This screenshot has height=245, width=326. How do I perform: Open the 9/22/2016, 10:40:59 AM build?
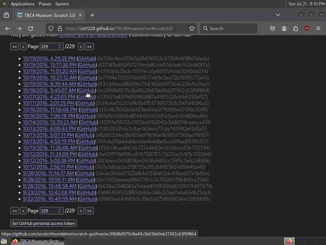50,199
